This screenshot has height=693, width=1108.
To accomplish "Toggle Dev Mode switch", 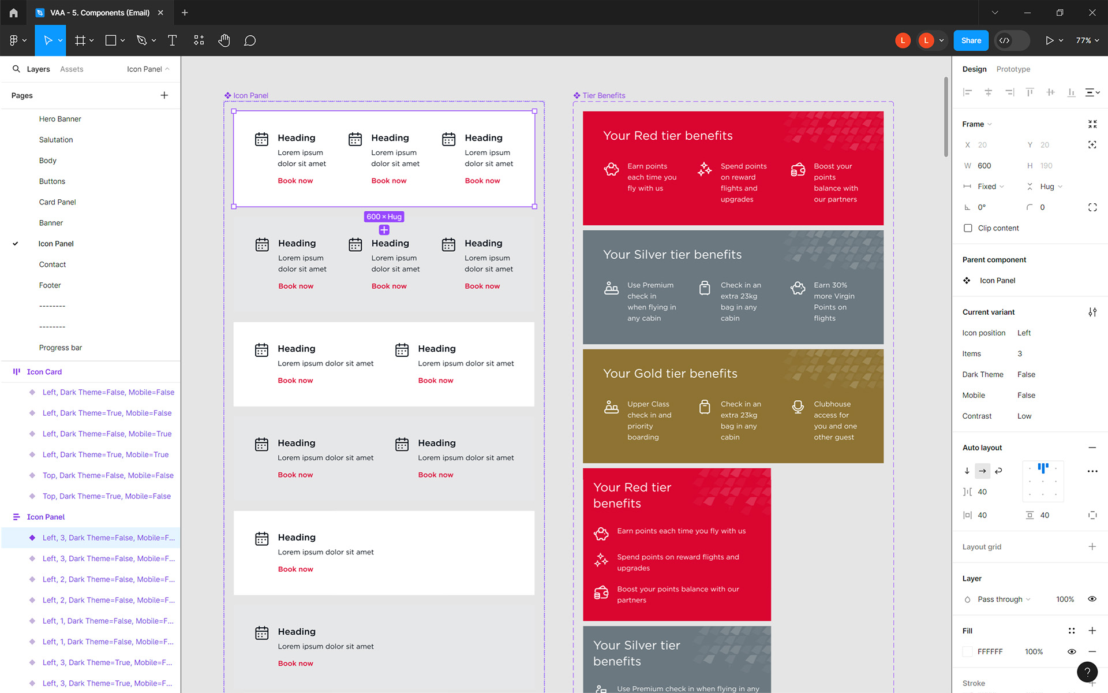I will click(x=1012, y=40).
